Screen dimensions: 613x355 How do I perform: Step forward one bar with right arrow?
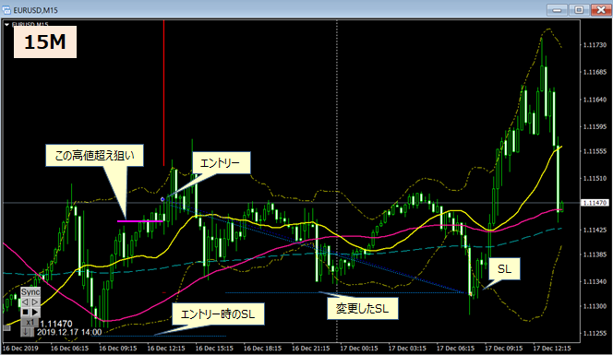coord(35,302)
